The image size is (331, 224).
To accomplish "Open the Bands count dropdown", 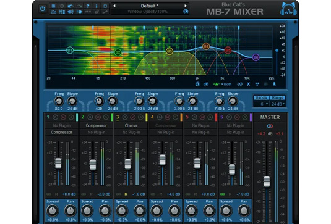I will pos(261,104).
